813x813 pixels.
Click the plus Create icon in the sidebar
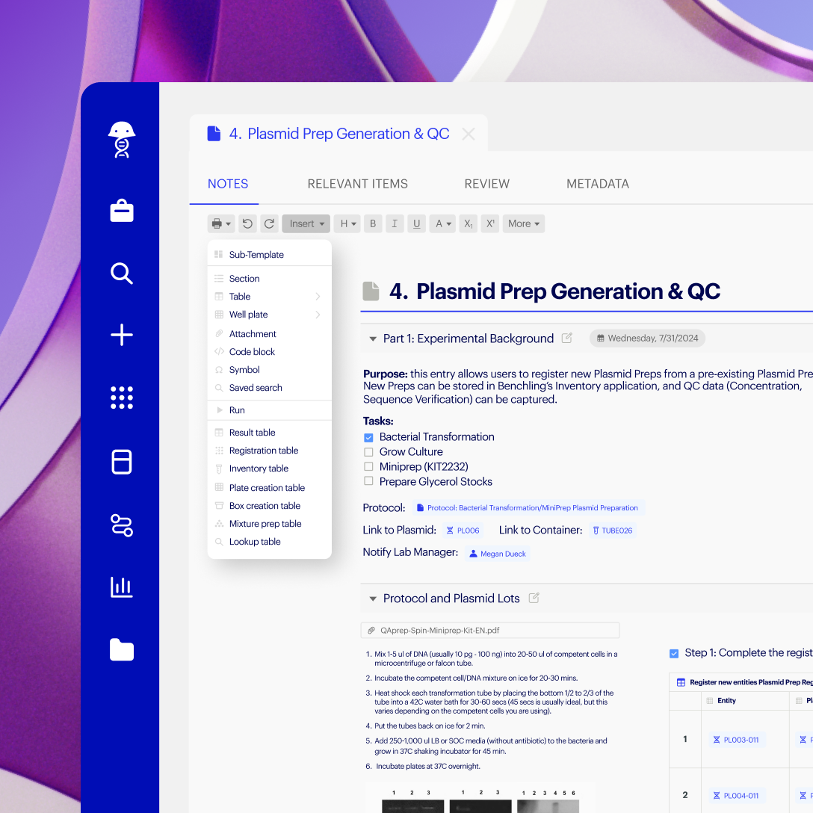pyautogui.click(x=122, y=335)
